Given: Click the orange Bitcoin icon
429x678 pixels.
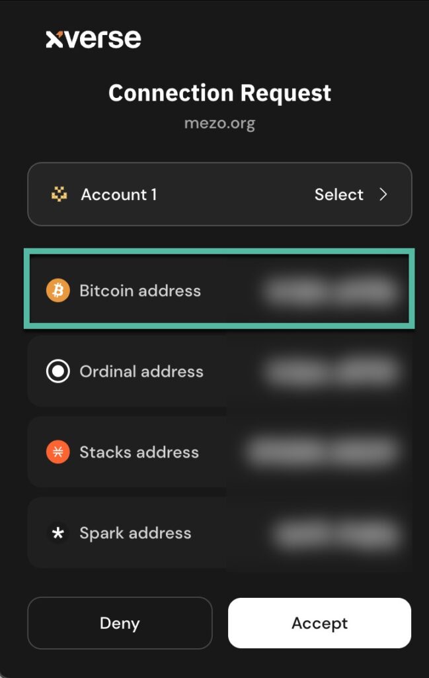Looking at the screenshot, I should [58, 291].
